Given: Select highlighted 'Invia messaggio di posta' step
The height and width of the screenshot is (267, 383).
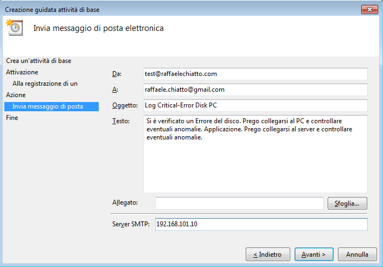Looking at the screenshot, I should tap(52, 106).
